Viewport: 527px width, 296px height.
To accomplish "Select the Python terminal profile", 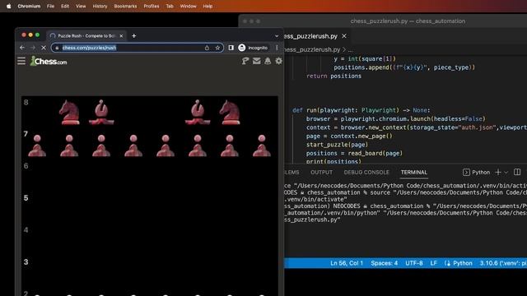I will point(476,172).
